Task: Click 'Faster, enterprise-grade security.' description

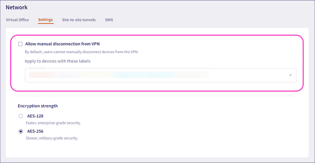Action: tap(53, 123)
